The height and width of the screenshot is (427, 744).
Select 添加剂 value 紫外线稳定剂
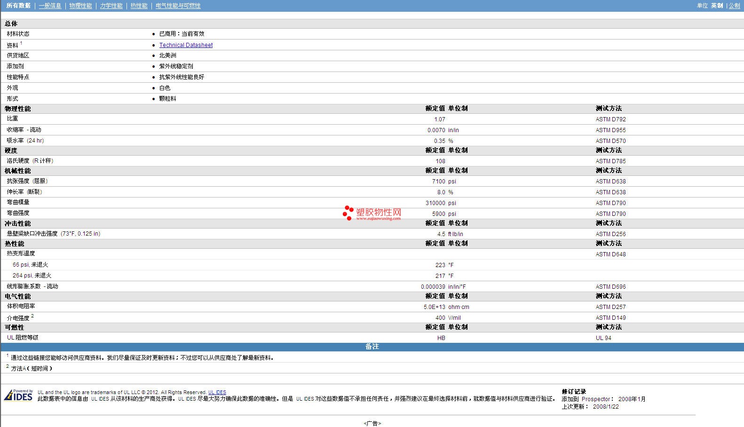(176, 66)
